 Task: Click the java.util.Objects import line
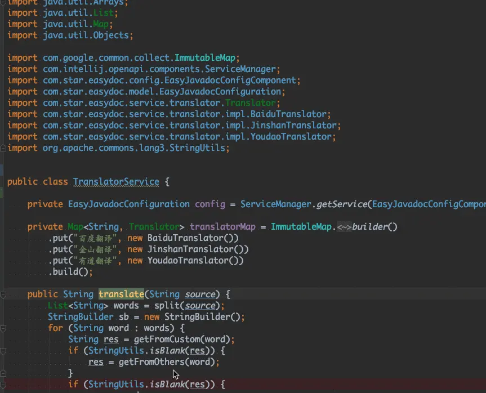coord(70,35)
